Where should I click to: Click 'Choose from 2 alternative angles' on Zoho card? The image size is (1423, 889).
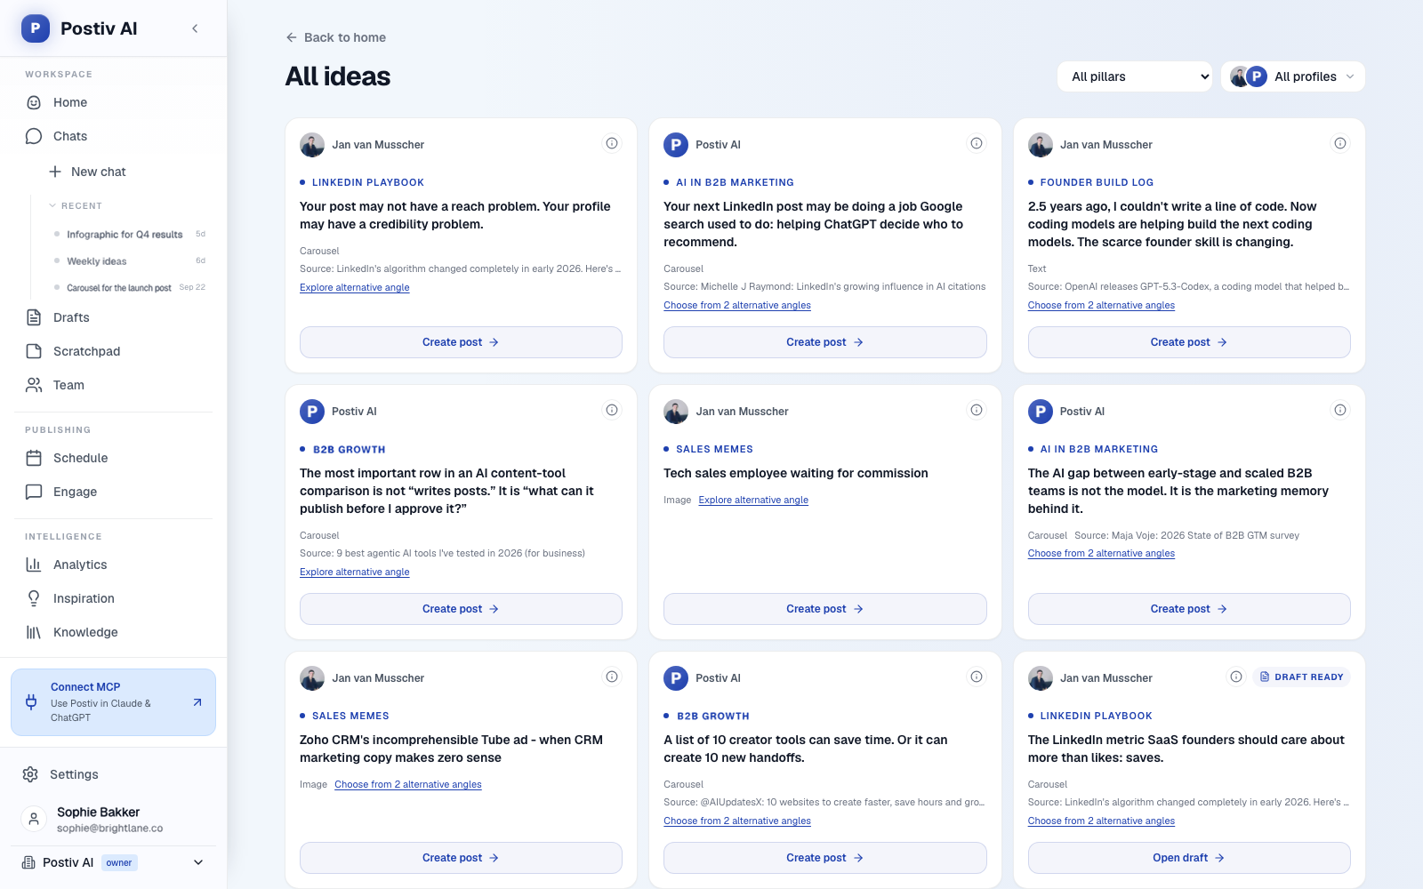[408, 784]
